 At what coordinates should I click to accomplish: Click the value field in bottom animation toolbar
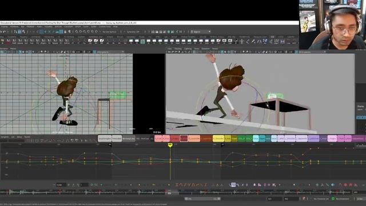click(x=61, y=185)
